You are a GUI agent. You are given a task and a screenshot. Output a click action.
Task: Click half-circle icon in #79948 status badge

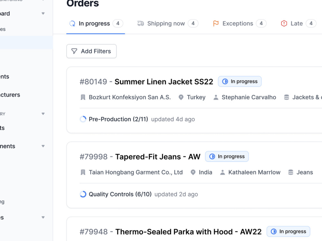[x=273, y=231]
